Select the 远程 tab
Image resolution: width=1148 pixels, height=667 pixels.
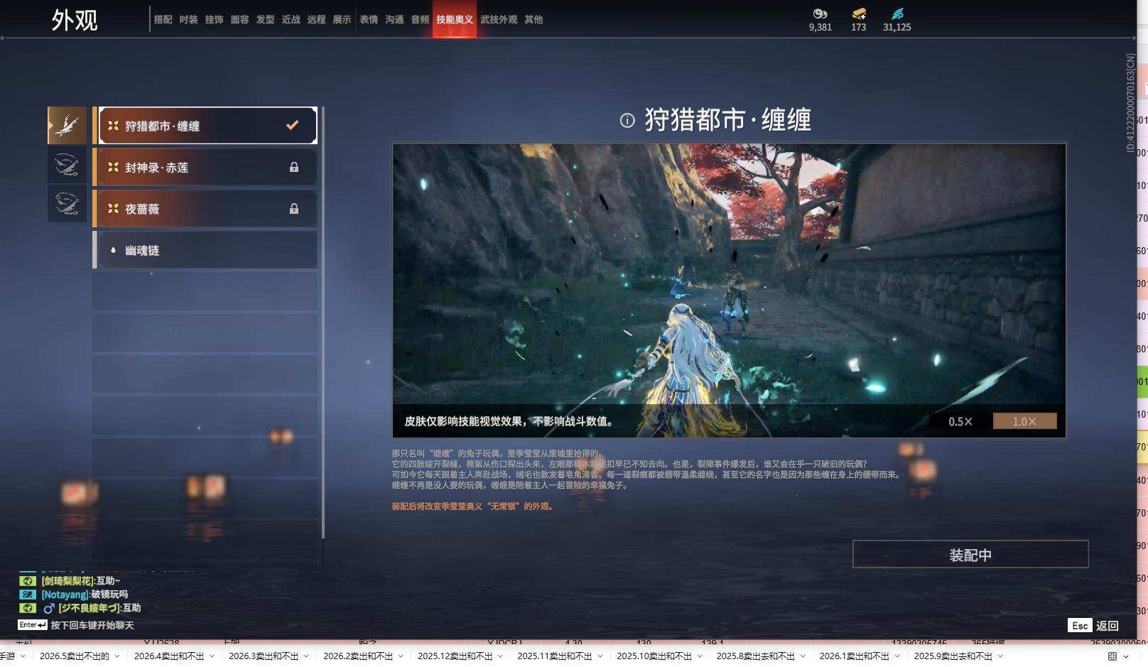coord(316,20)
